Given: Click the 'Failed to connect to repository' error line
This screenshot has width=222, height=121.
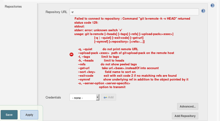Looking at the screenshot, I should (132, 19).
